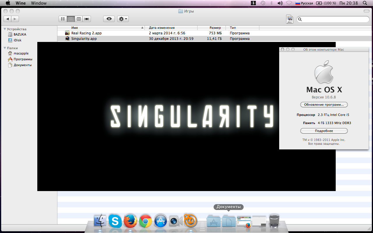
Task: Click date 2 марта 2014 г. 6:56
Action: 167,33
